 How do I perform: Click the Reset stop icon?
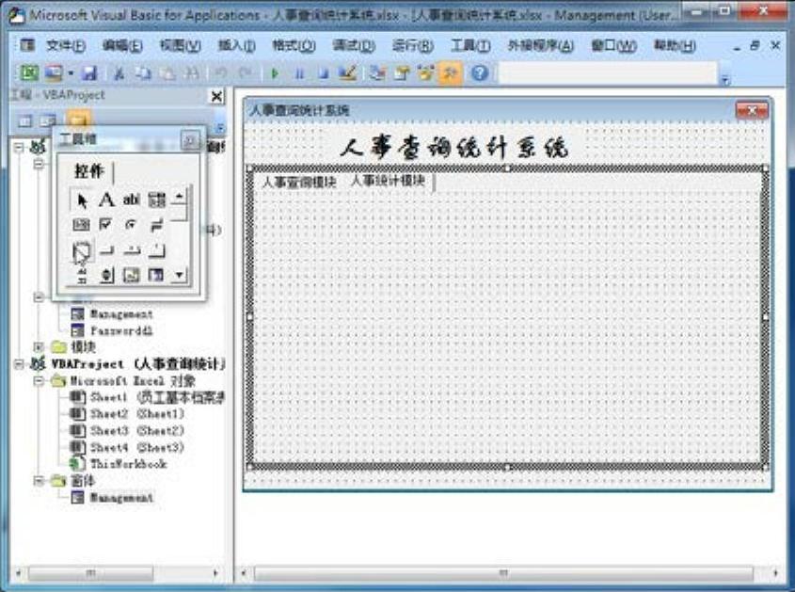click(324, 73)
